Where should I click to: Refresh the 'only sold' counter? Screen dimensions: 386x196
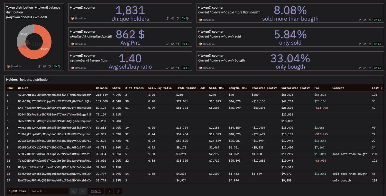pos(370,44)
